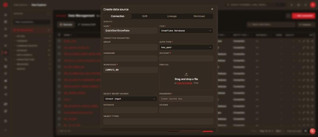Click the Object Types input field
Viewport: 318px width, 137px height.
coord(158,121)
